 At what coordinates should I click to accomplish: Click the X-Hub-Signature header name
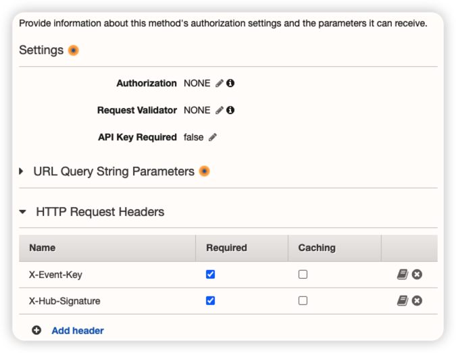(65, 301)
